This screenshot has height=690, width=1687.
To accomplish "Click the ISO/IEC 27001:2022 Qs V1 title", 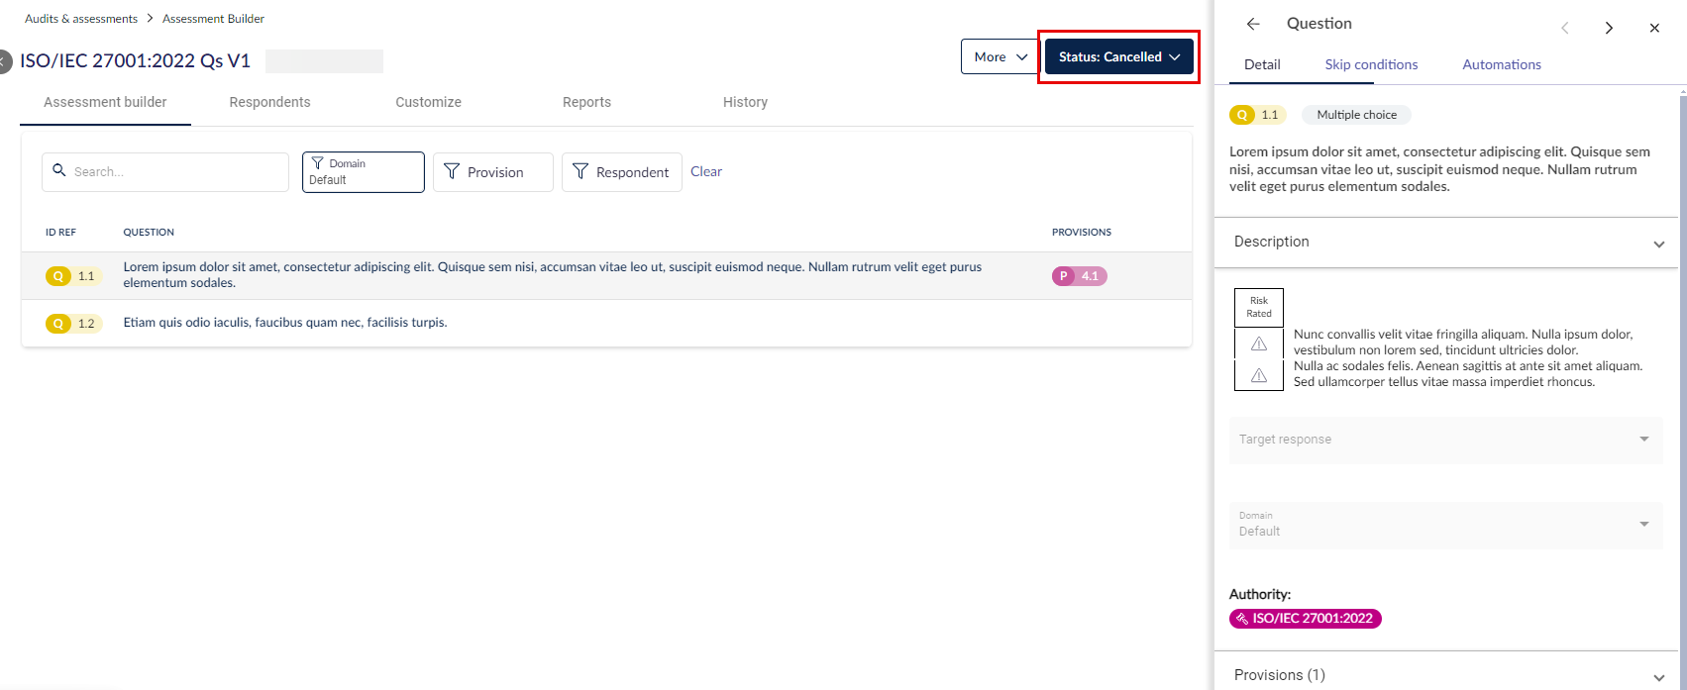I will pos(135,61).
